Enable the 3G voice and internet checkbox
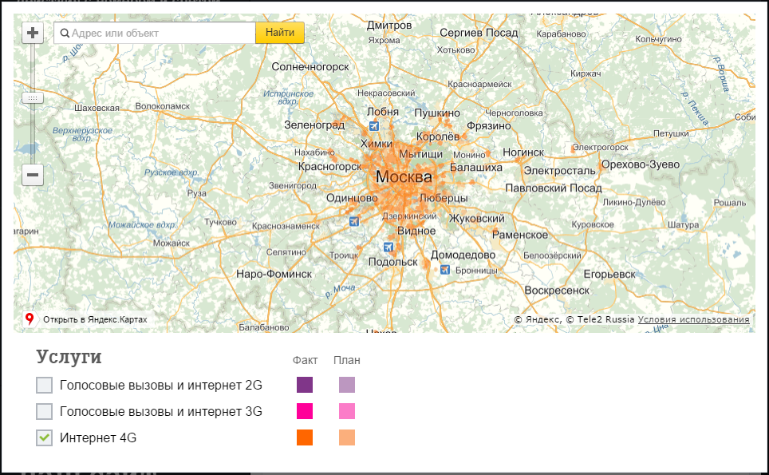Image resolution: width=769 pixels, height=475 pixels. tap(44, 411)
